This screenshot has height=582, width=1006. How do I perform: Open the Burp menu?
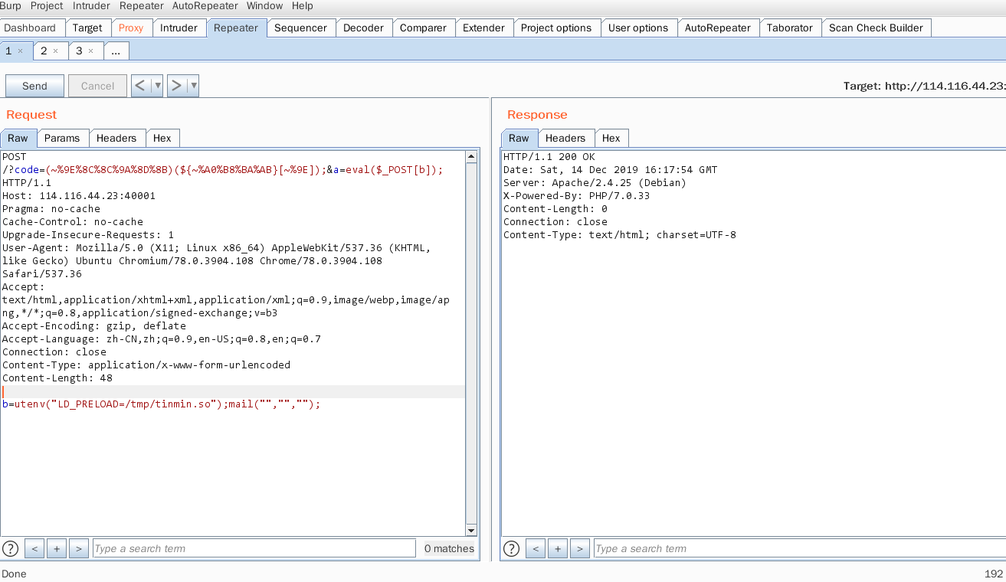11,5
